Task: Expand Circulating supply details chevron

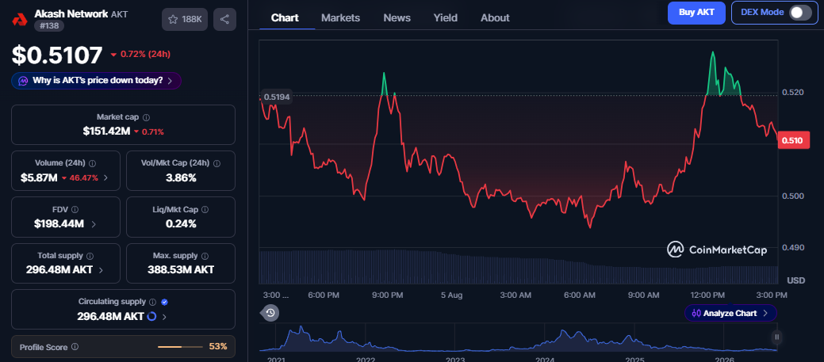Action: tap(164, 317)
